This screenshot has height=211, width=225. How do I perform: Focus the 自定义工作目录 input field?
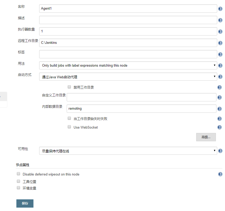(141, 97)
